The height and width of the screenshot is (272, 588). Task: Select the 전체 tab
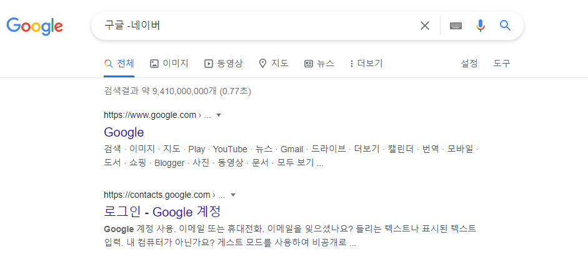119,64
